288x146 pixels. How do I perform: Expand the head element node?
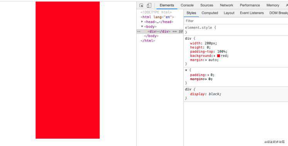tap(142, 22)
